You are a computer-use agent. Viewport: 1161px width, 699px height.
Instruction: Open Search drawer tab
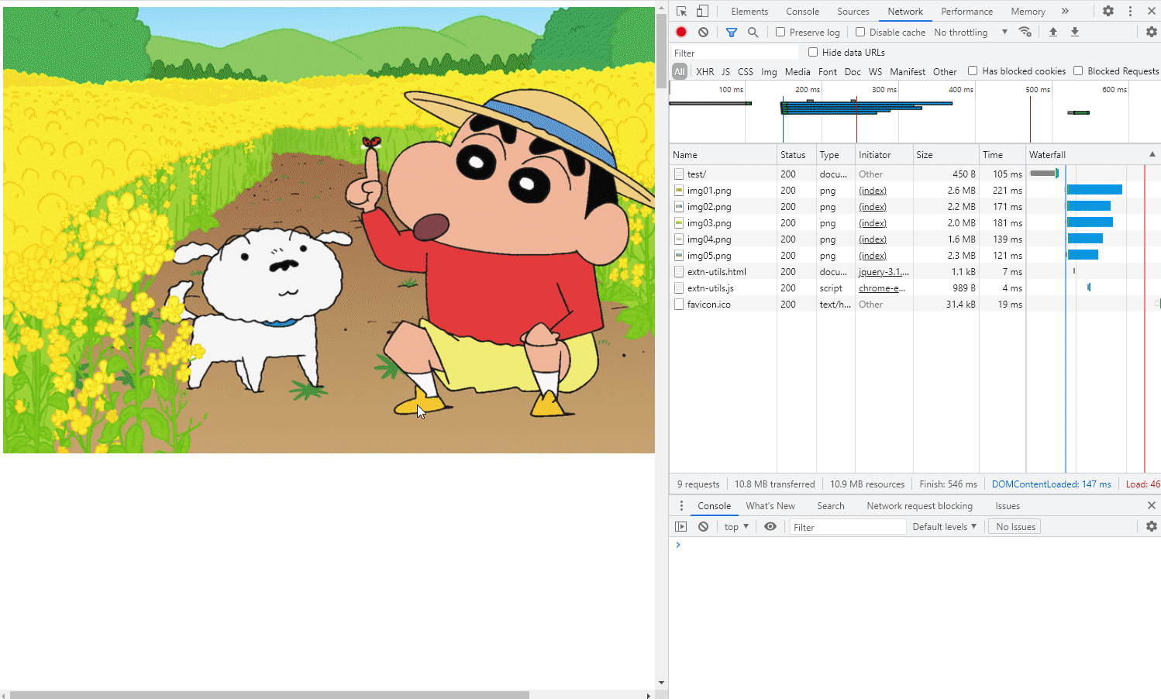[830, 505]
